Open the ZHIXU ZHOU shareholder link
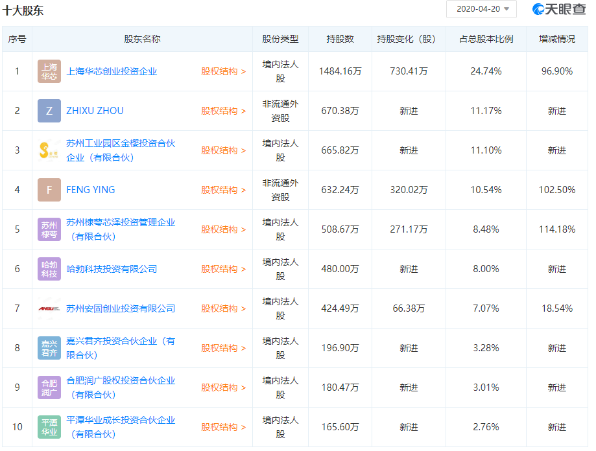 (95, 111)
